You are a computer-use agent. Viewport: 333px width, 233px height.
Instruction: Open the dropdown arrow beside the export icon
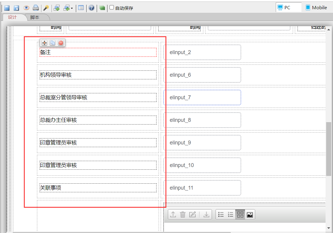(72, 8)
